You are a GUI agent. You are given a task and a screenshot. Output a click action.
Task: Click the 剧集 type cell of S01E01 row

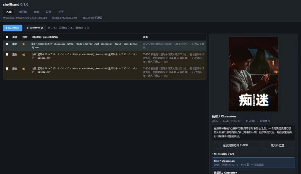coord(15,55)
